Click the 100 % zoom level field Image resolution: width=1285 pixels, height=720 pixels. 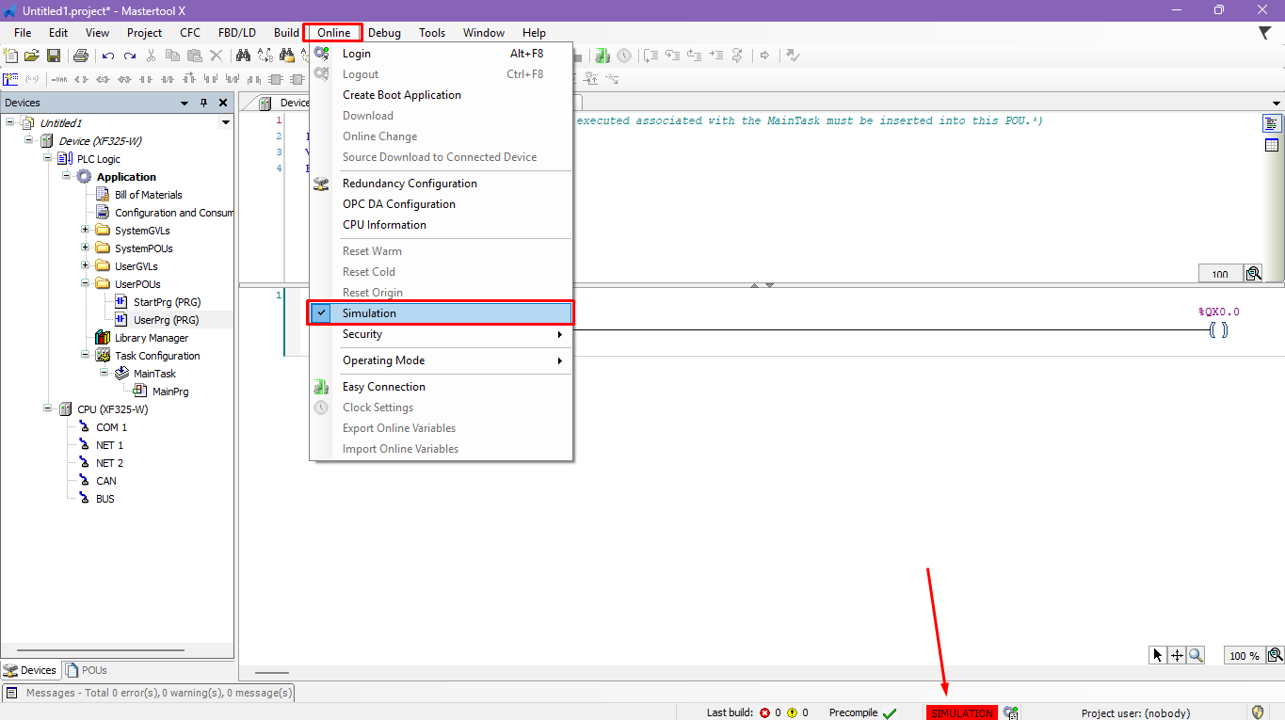pos(1244,655)
